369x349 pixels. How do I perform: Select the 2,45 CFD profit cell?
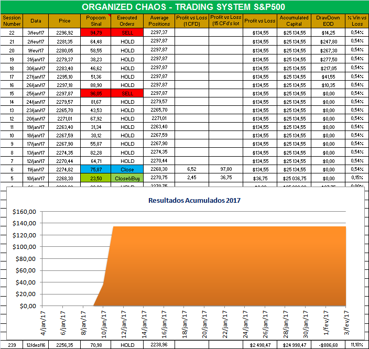pos(192,178)
